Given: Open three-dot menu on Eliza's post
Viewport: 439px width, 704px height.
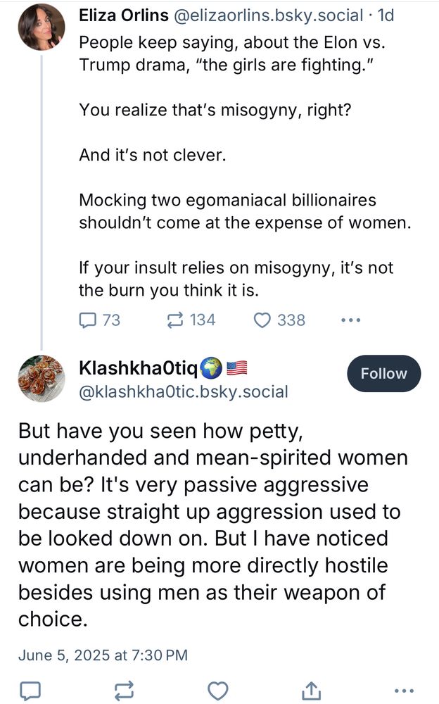Looking at the screenshot, I should point(350,320).
